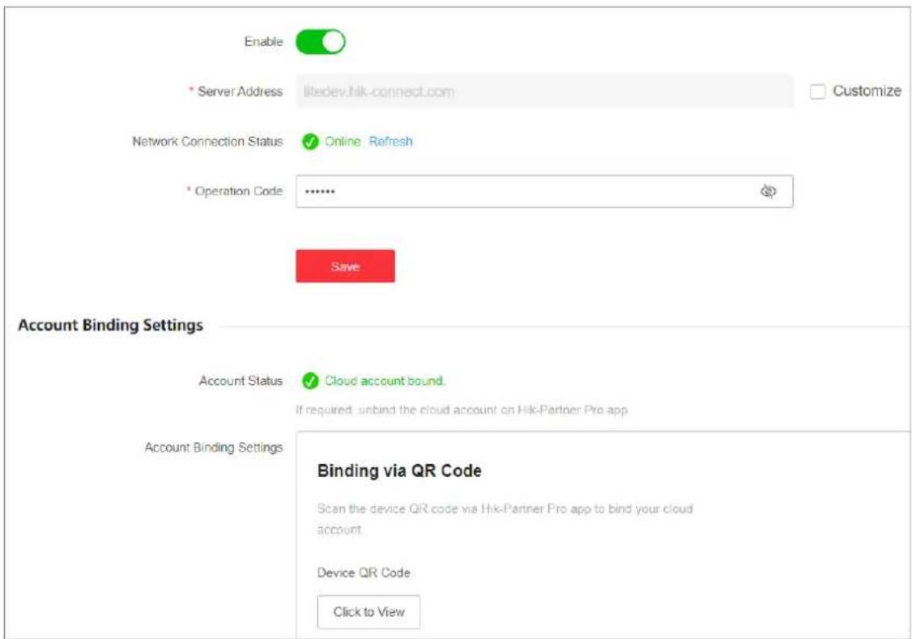Show the operation code via eye icon
This screenshot has width=912, height=639.
click(x=769, y=191)
